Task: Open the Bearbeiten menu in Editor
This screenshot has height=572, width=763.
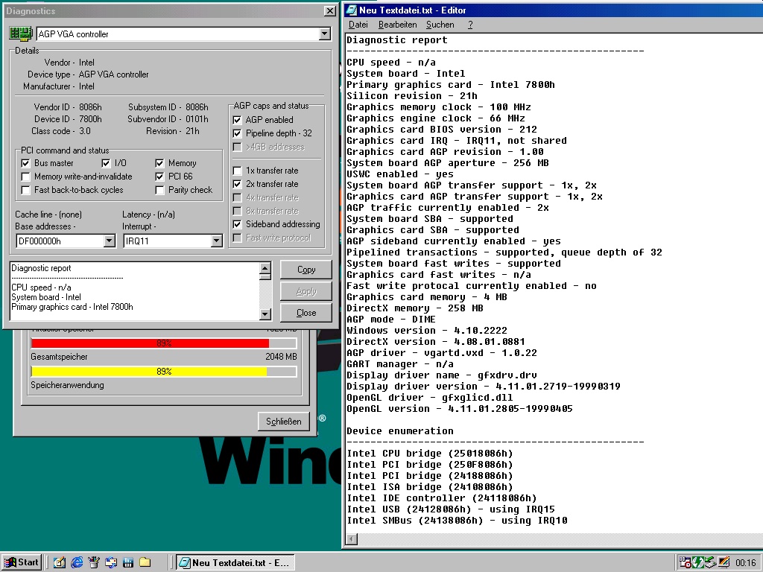Action: pyautogui.click(x=398, y=25)
